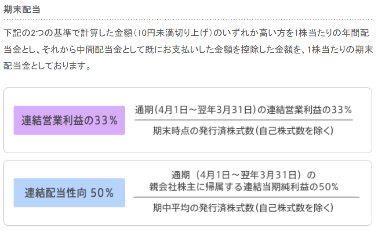Click the fraction line in the first formula box
This screenshot has width=378, height=231.
coord(244,120)
